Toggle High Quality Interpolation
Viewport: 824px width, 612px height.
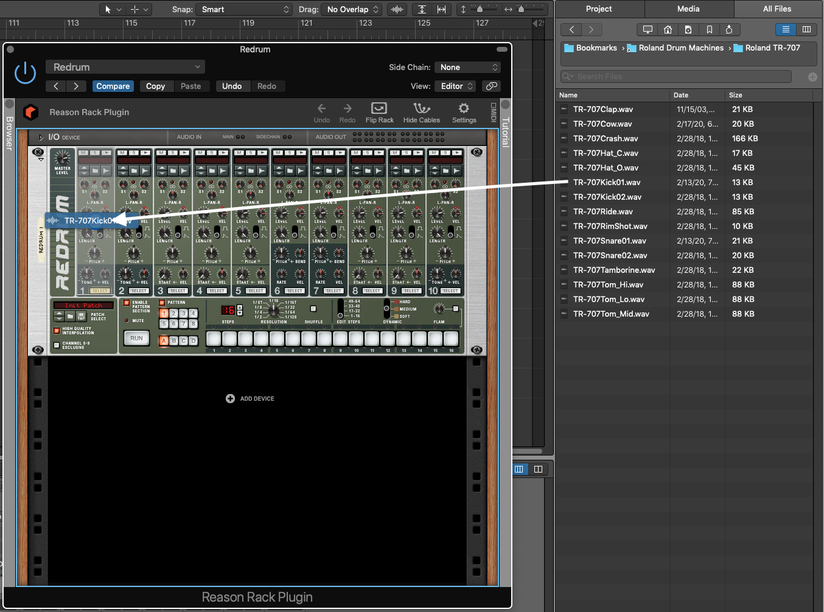[x=57, y=331]
